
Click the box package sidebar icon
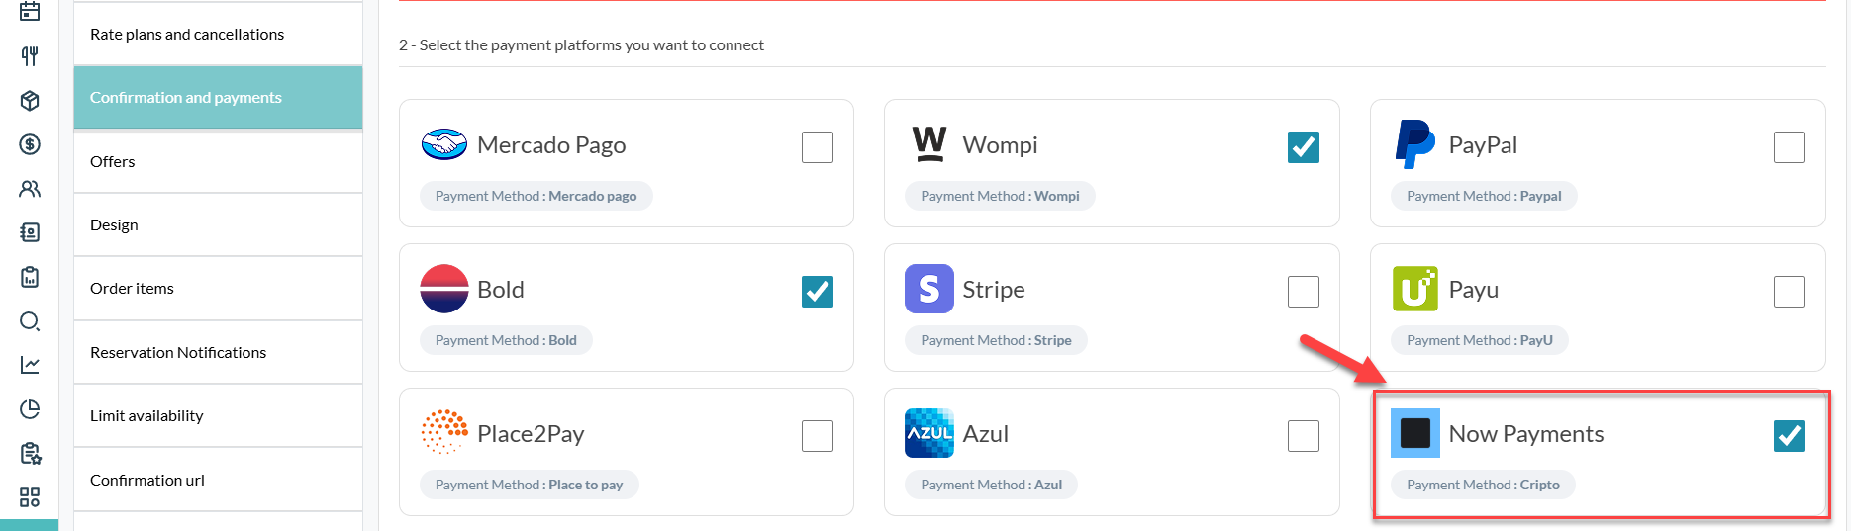pyautogui.click(x=30, y=100)
